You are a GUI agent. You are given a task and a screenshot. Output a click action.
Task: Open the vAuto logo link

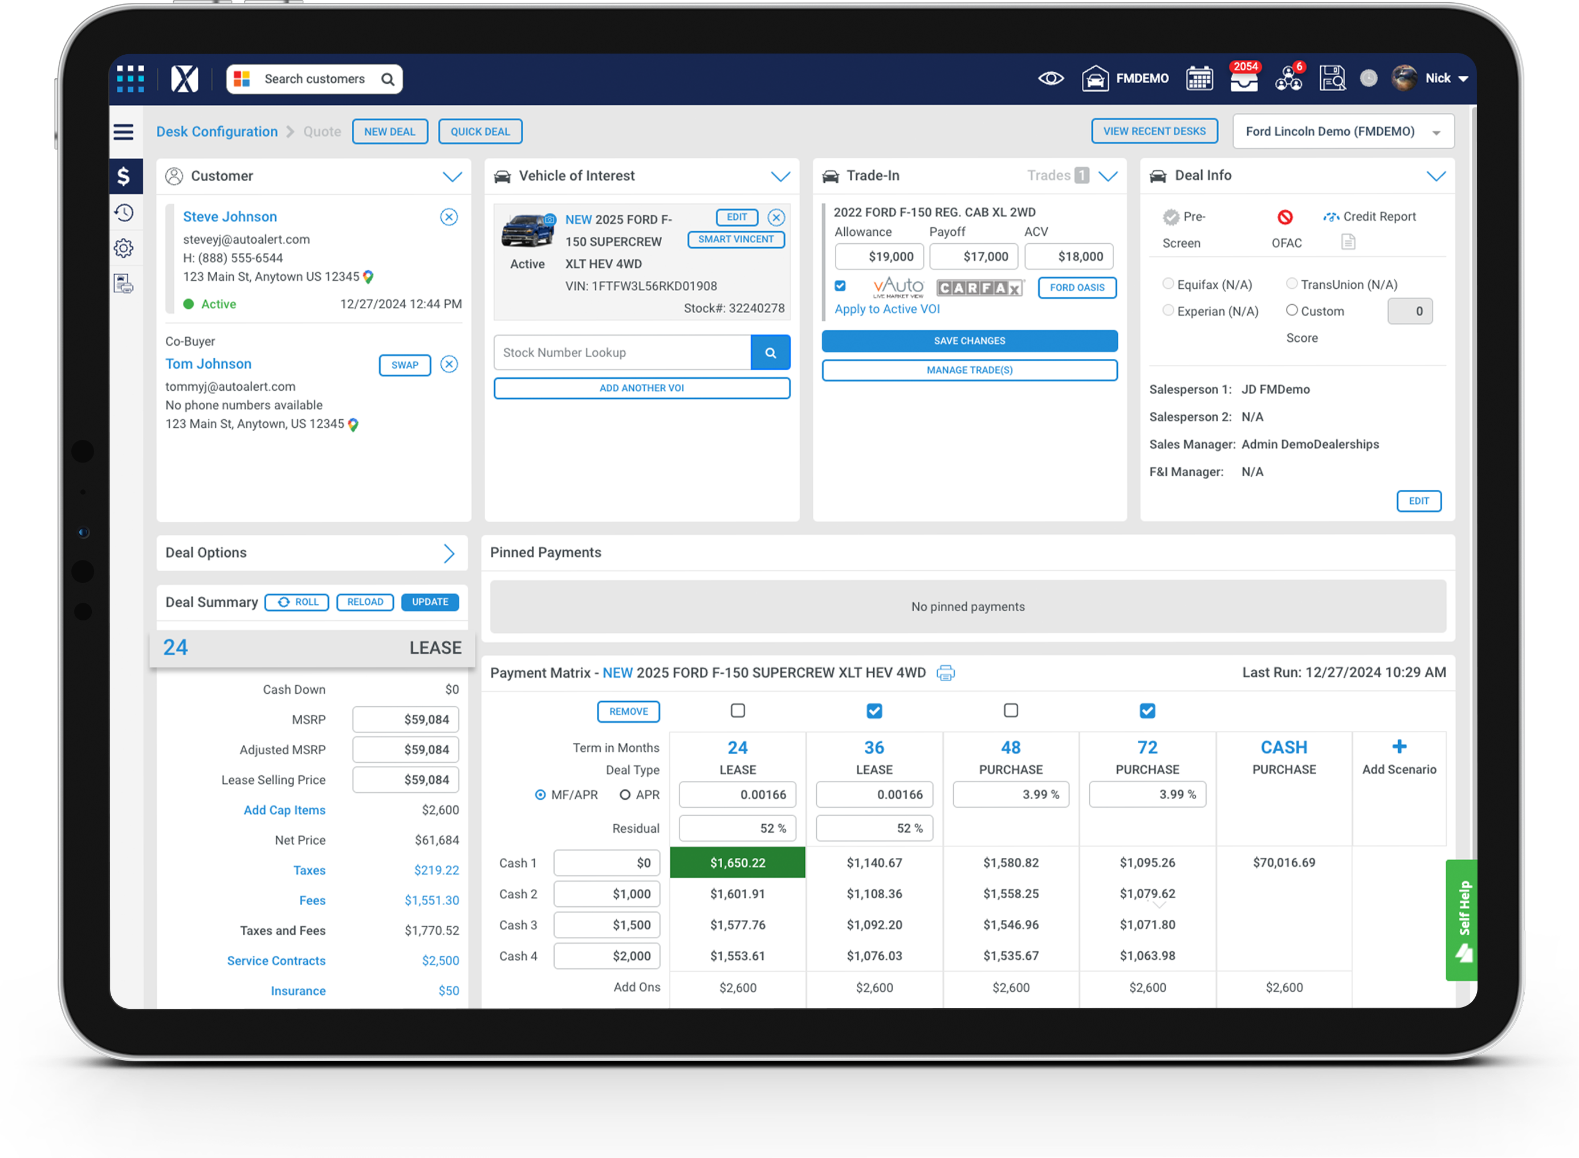pyautogui.click(x=898, y=288)
